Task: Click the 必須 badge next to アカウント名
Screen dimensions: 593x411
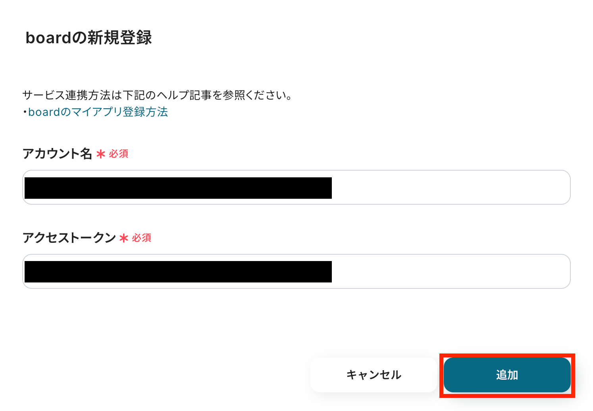Action: (119, 154)
